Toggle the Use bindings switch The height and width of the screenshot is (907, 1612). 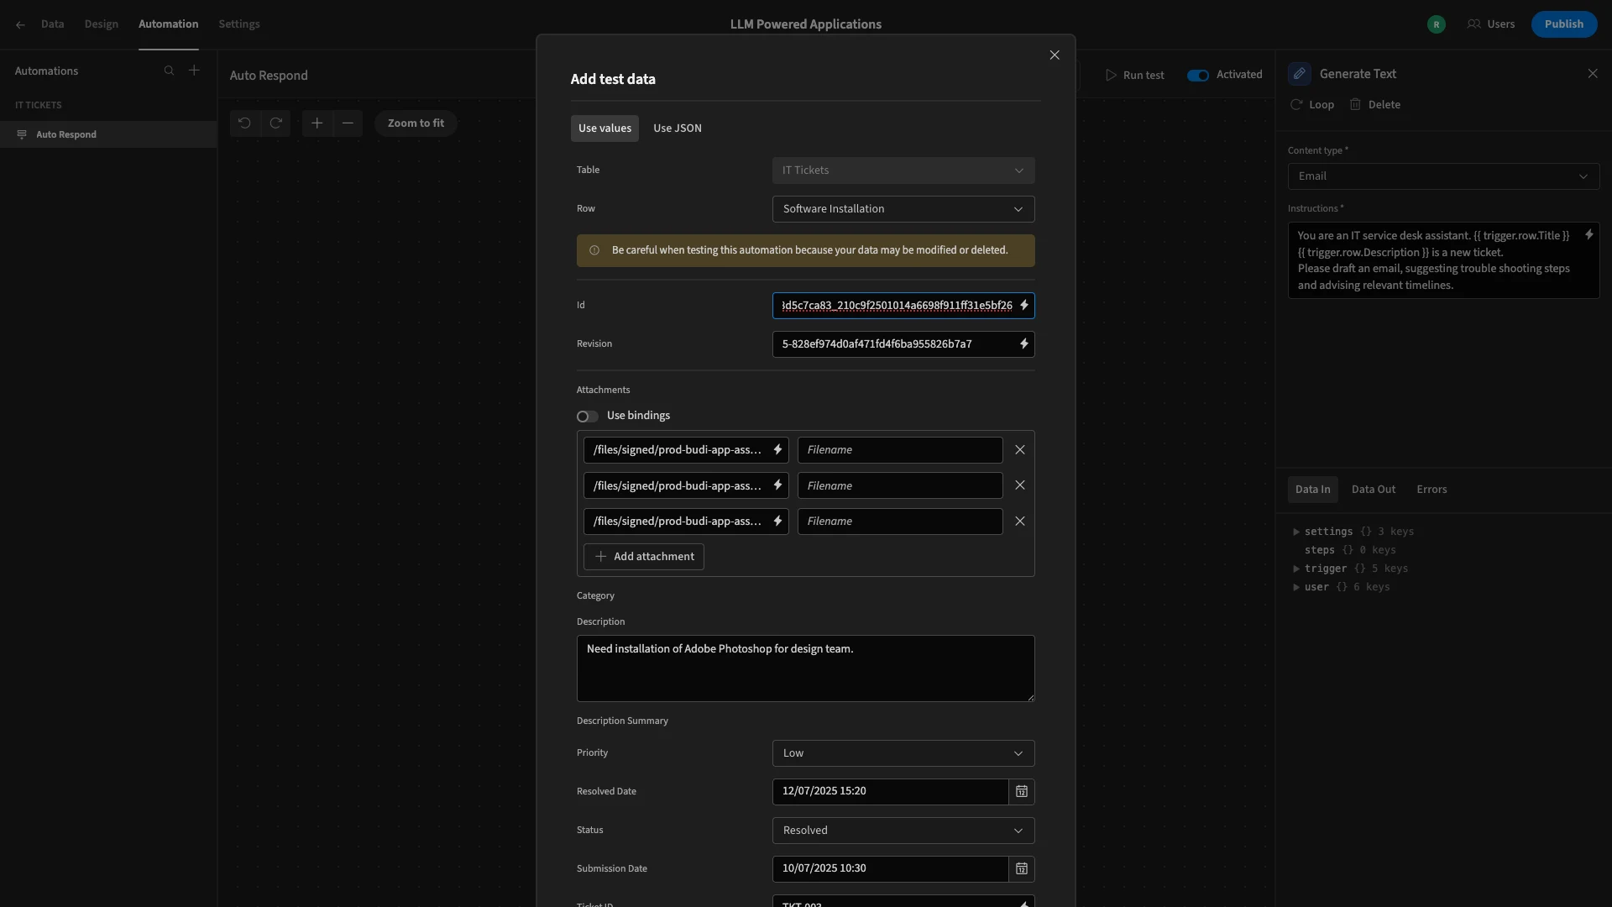click(x=588, y=417)
